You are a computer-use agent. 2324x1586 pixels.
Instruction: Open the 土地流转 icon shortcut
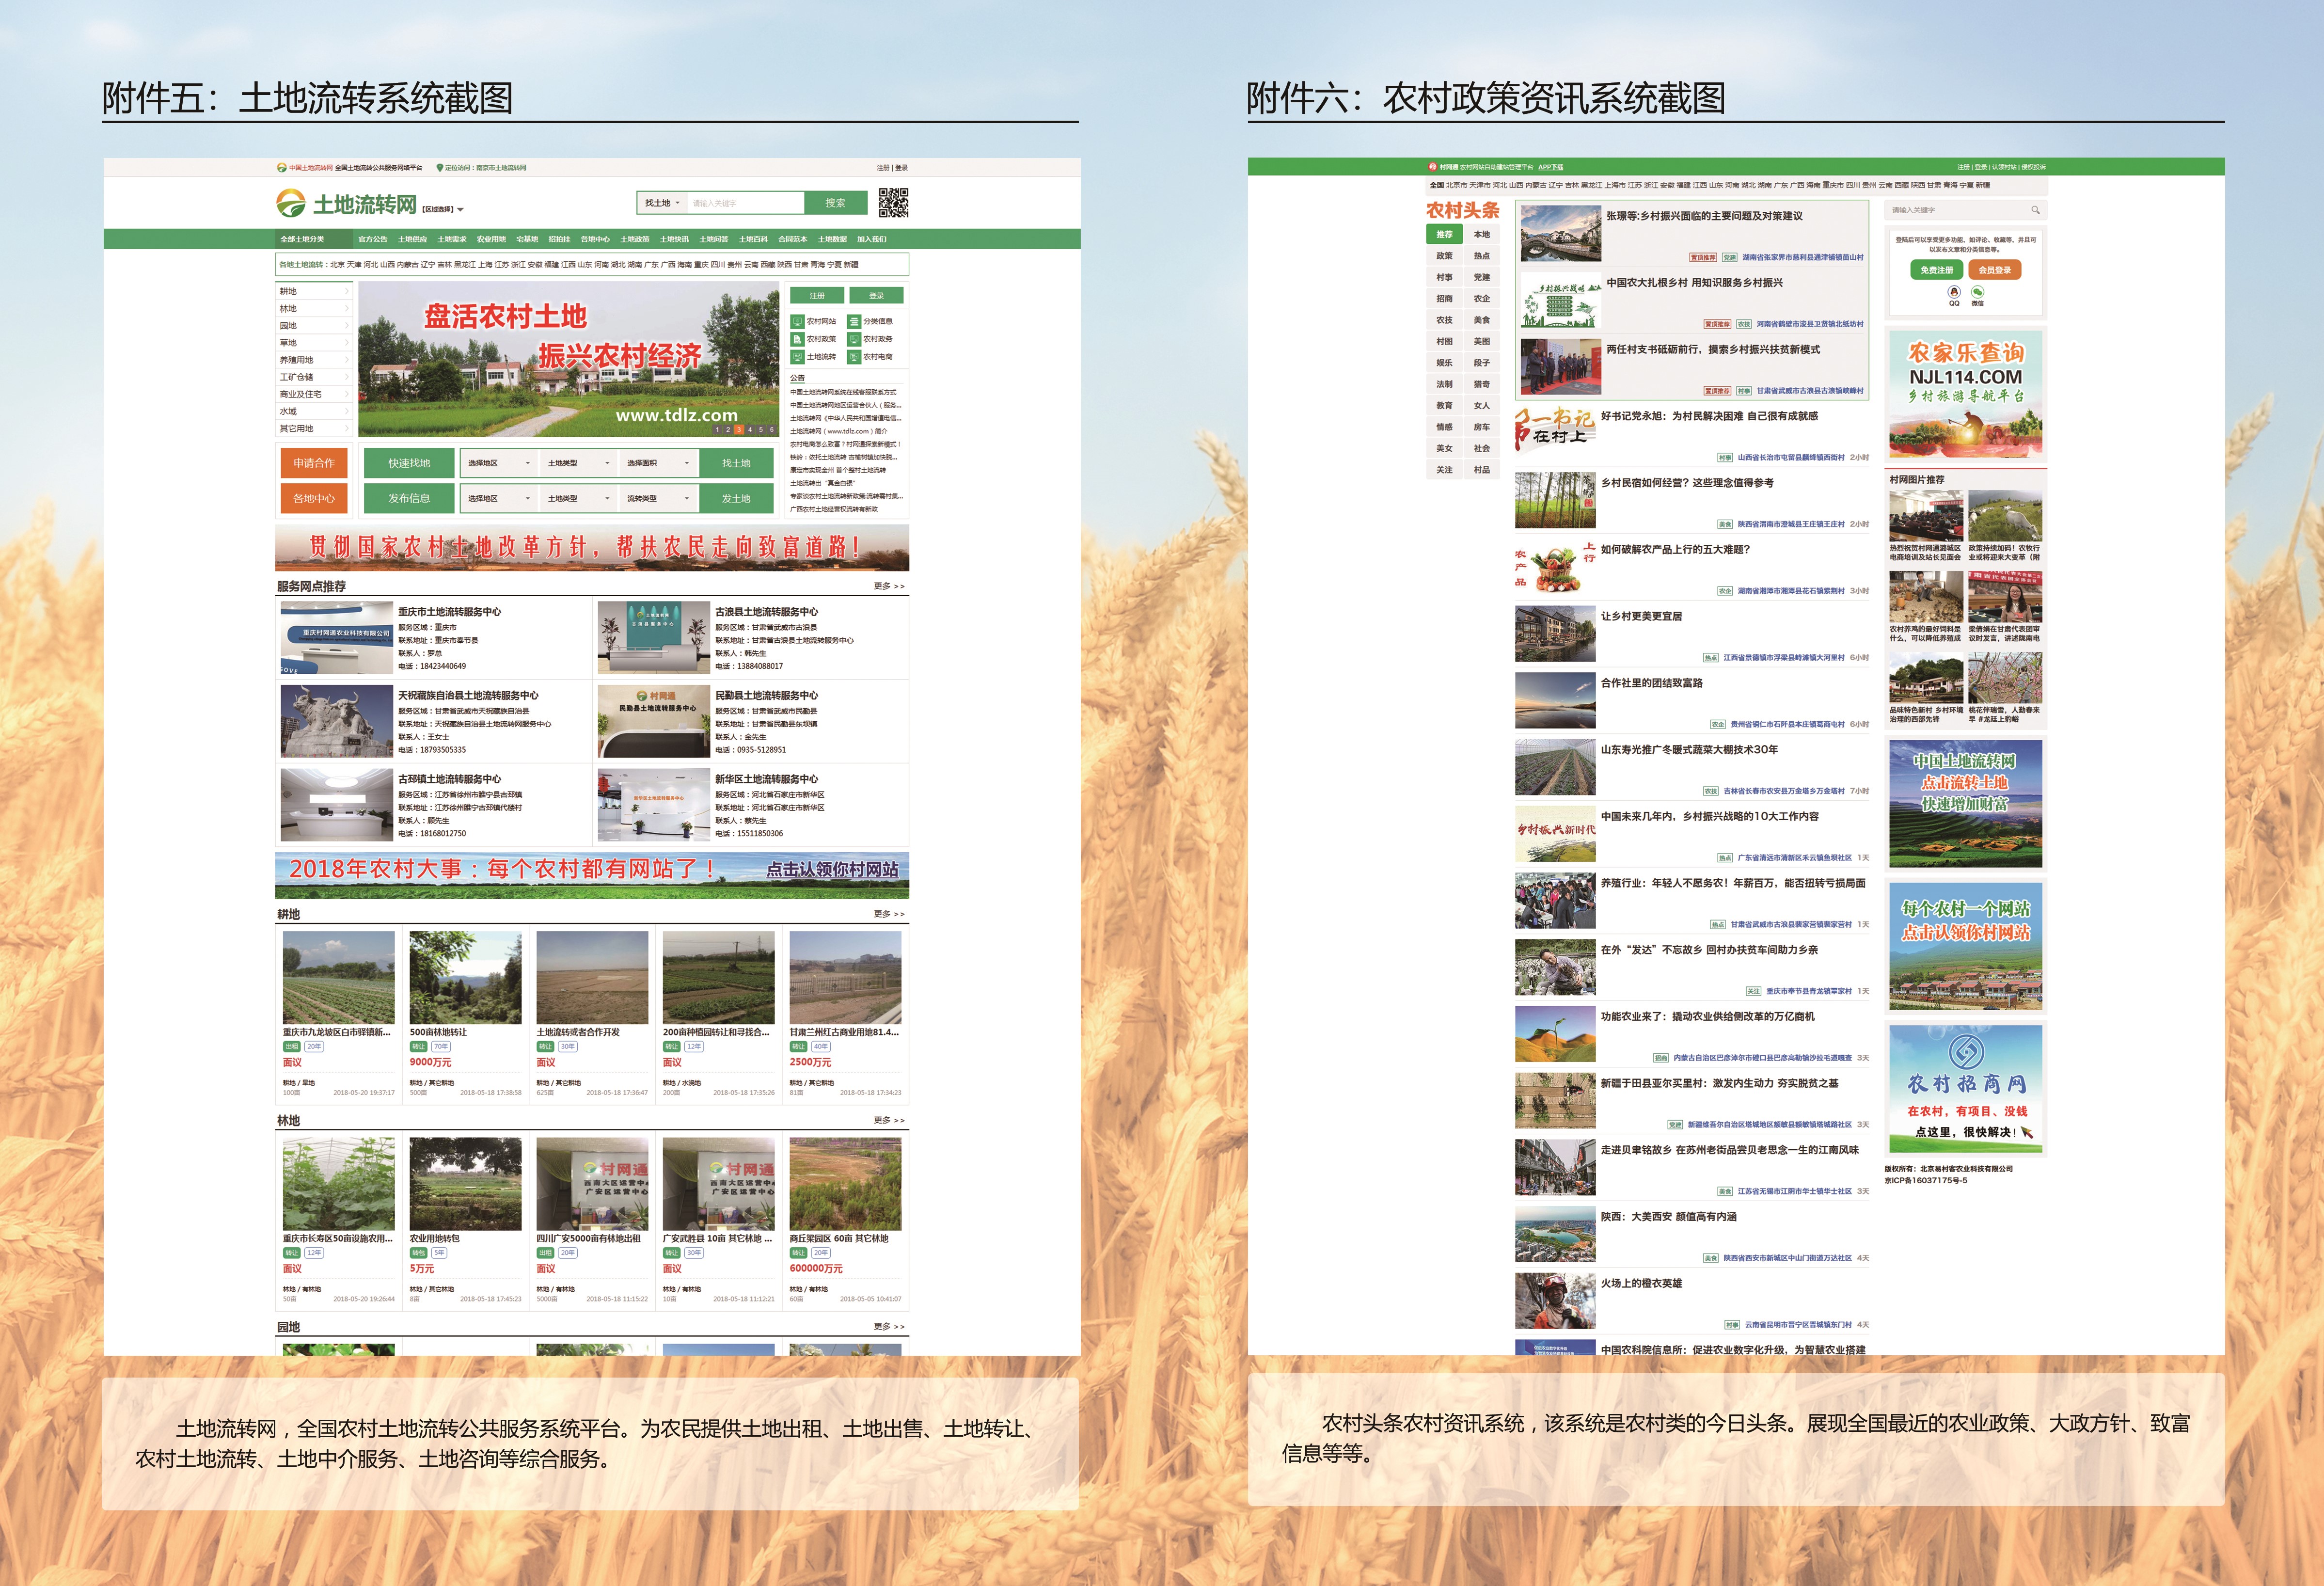click(x=798, y=357)
